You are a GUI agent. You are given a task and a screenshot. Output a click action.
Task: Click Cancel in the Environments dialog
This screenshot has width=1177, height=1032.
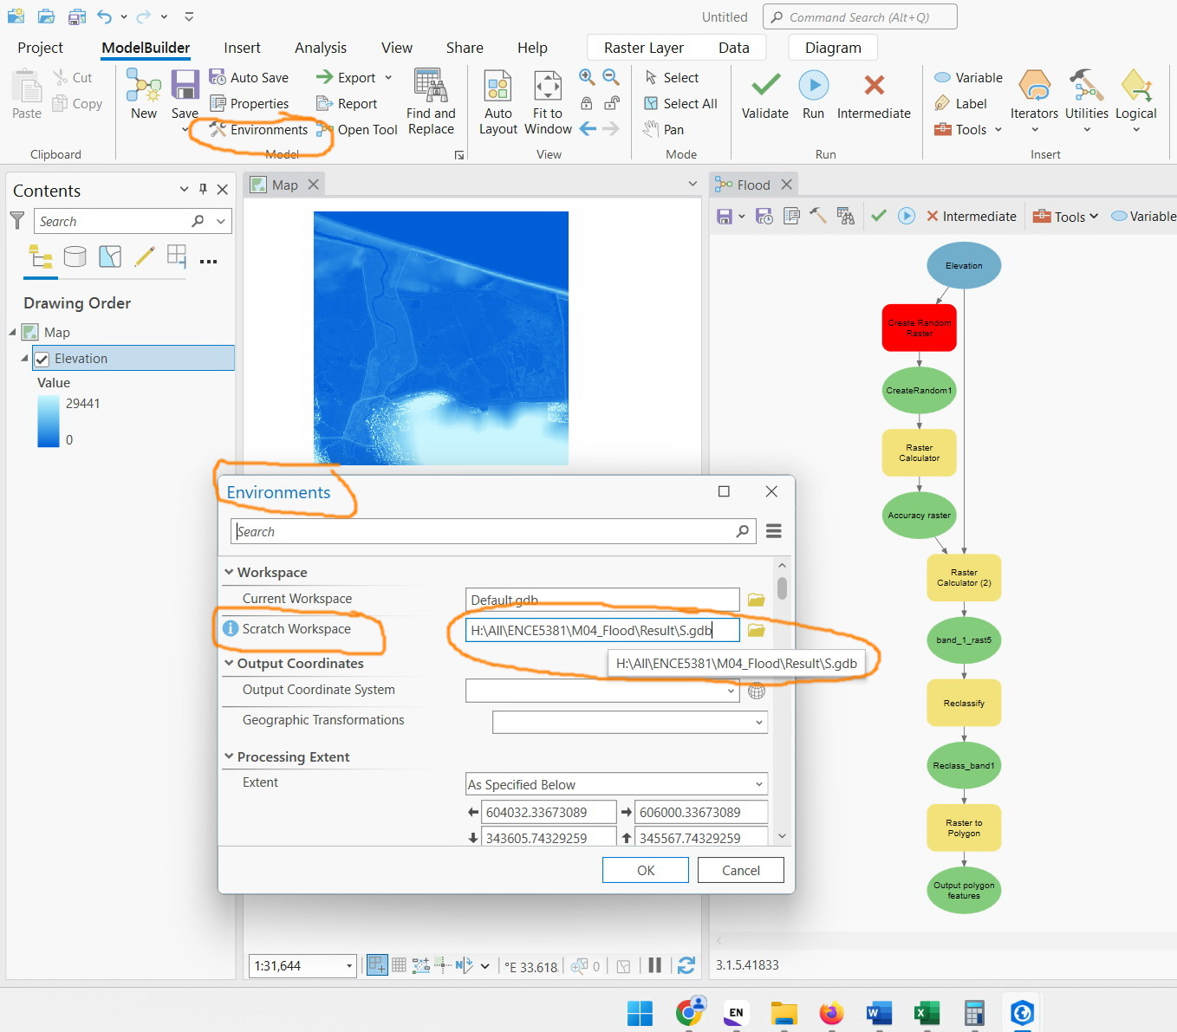click(x=740, y=870)
